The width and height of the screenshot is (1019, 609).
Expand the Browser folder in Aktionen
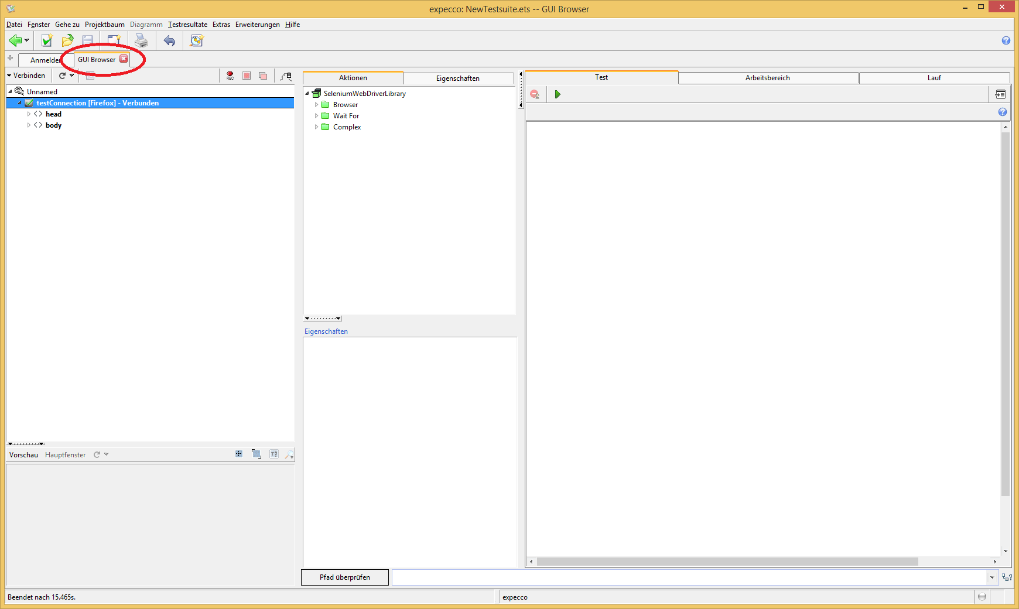[317, 105]
